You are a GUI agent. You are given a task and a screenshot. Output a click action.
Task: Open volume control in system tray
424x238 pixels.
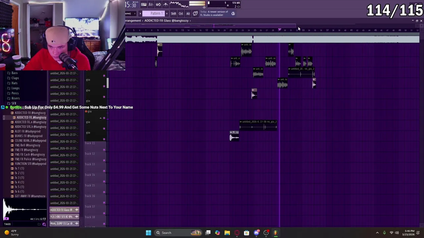tap(397, 233)
